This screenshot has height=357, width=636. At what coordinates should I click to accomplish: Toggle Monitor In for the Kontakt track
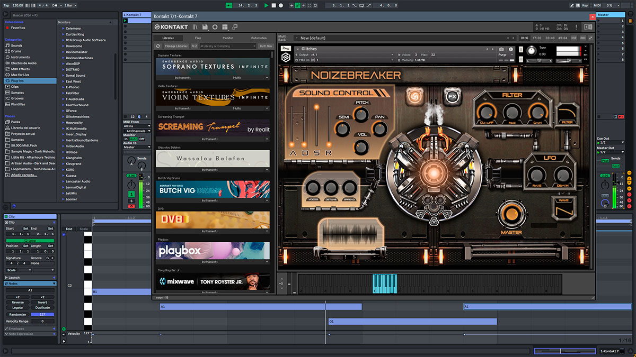(126, 139)
